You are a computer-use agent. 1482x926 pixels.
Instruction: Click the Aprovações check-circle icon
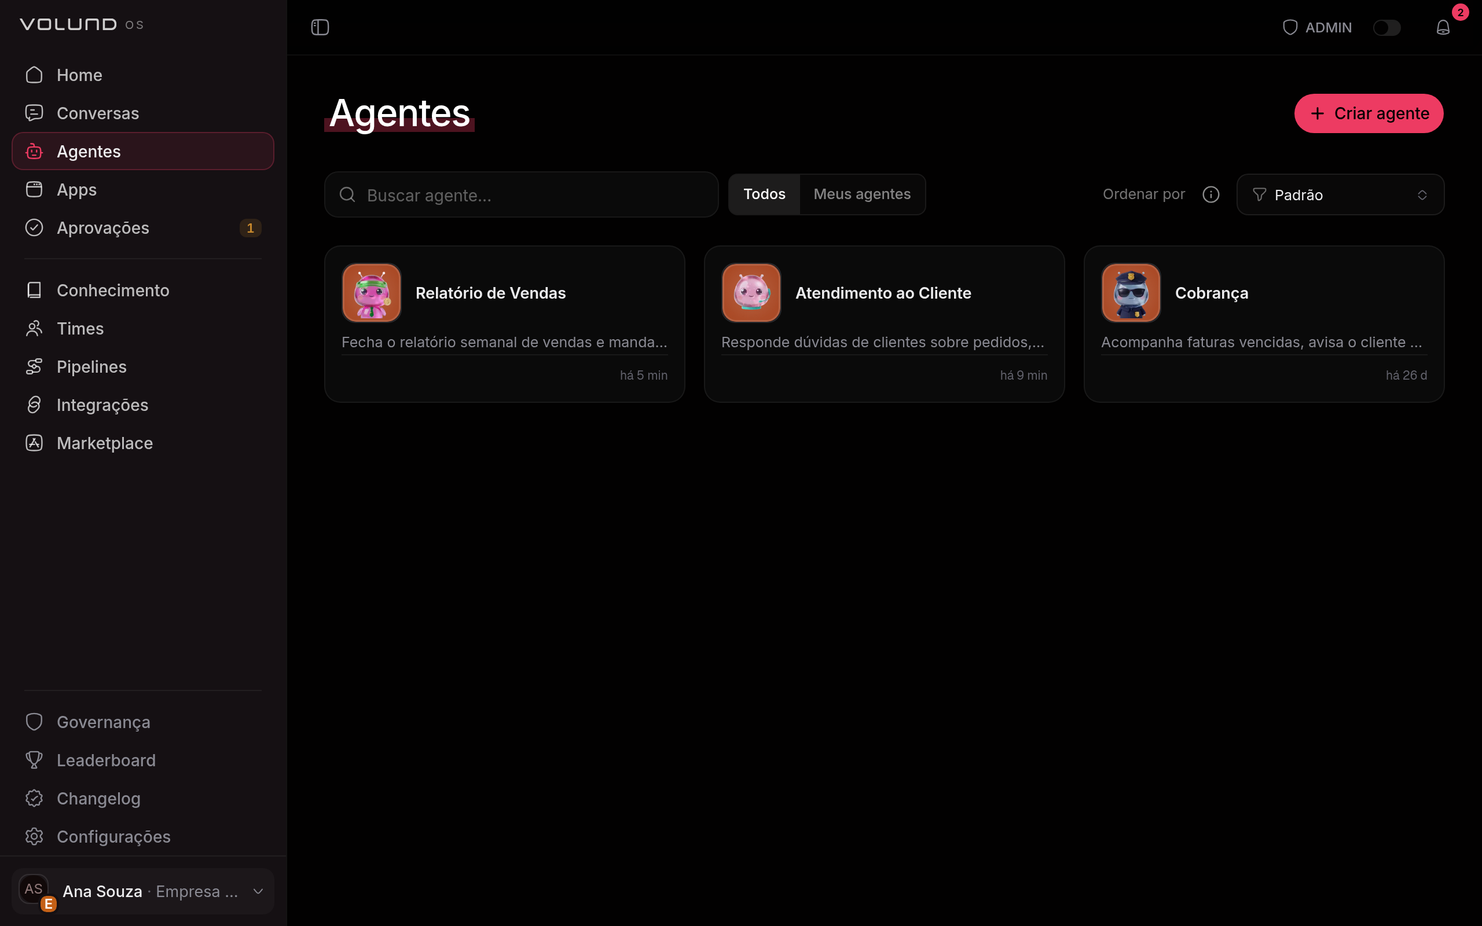point(34,227)
